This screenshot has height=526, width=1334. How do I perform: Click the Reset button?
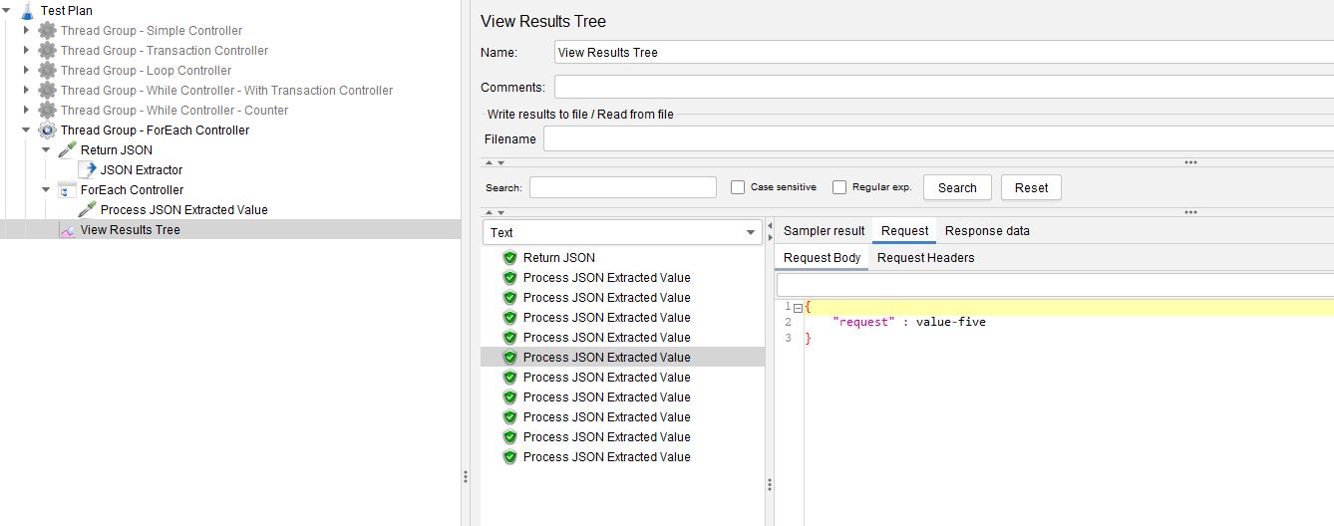[1031, 187]
